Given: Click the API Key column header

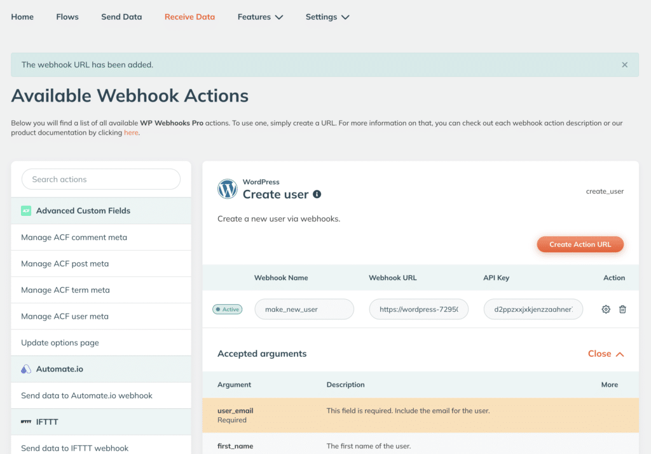Looking at the screenshot, I should click(x=496, y=277).
